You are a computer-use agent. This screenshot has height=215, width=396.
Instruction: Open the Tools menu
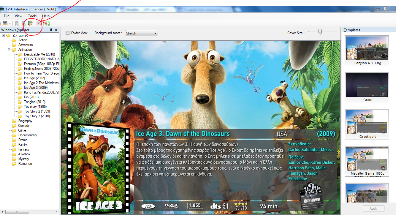pyautogui.click(x=32, y=16)
